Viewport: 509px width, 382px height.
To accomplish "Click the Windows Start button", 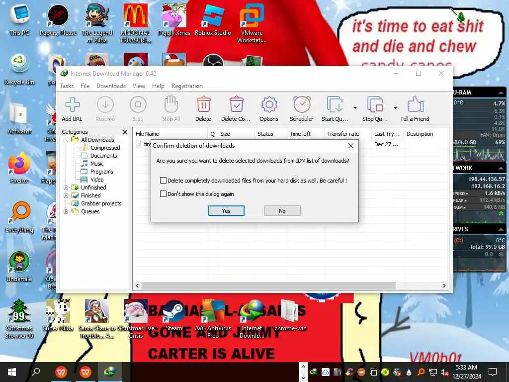I will click(x=12, y=372).
